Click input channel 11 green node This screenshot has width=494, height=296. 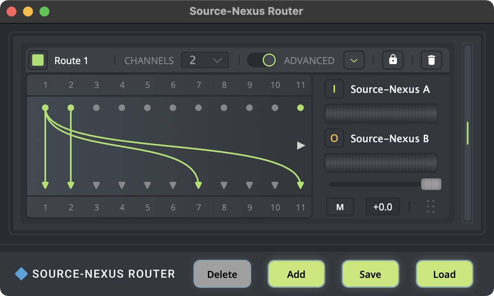click(301, 108)
